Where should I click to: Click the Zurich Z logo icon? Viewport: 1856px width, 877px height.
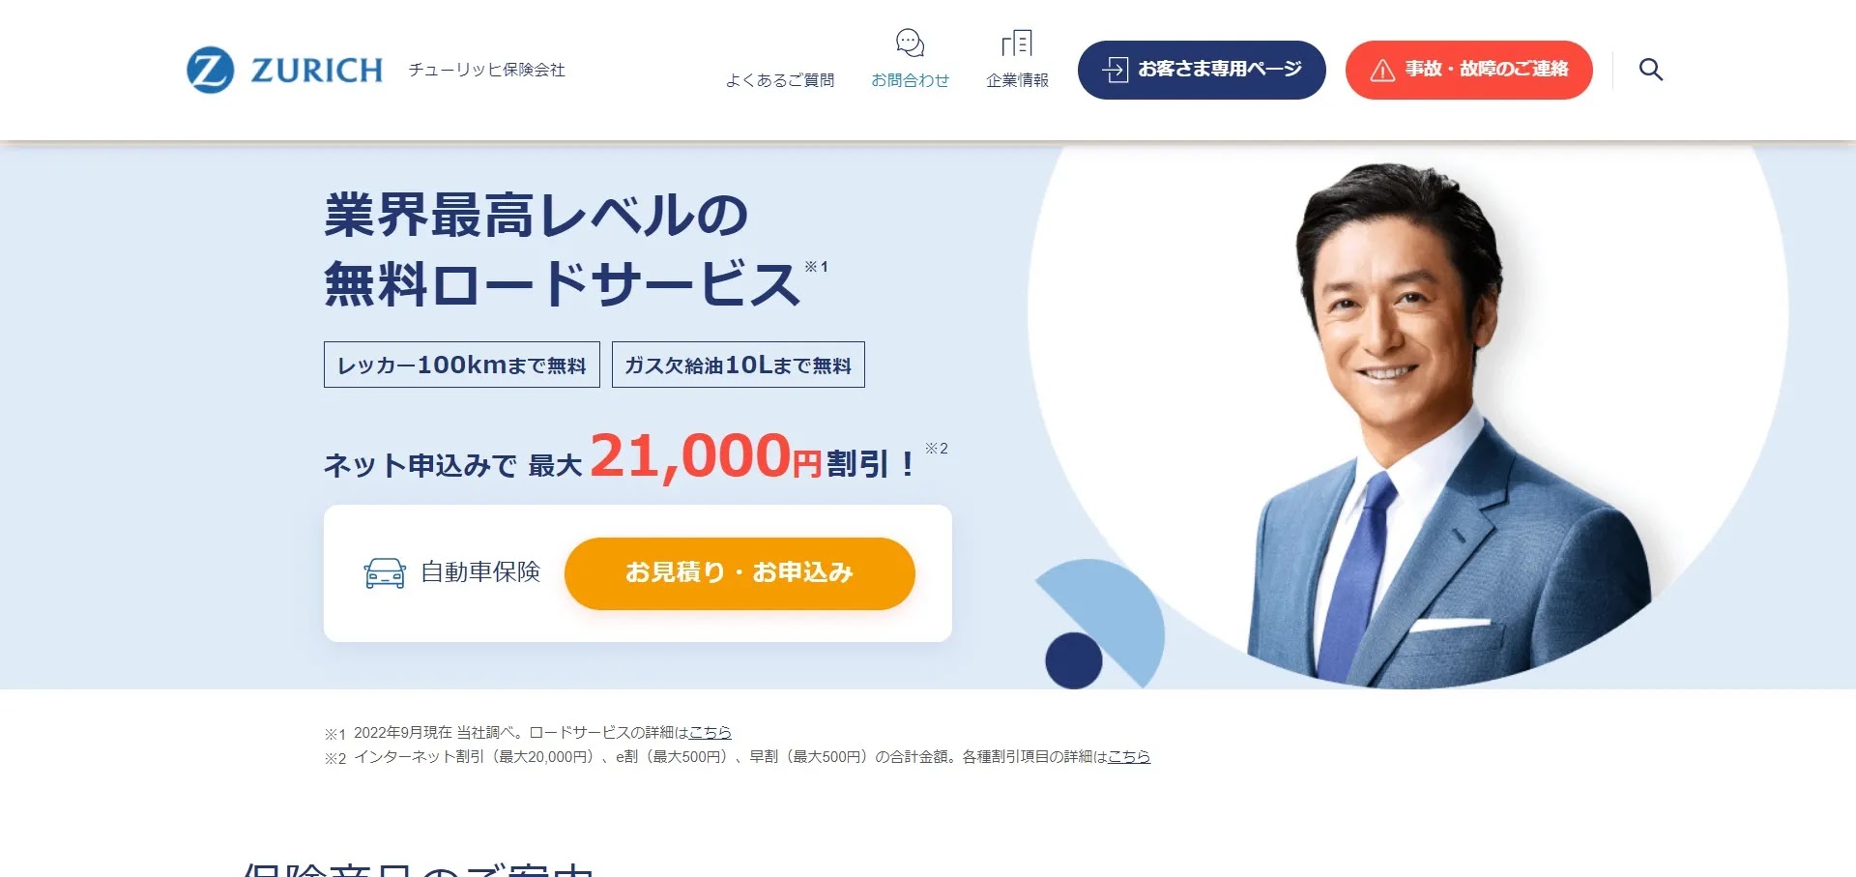tap(210, 70)
